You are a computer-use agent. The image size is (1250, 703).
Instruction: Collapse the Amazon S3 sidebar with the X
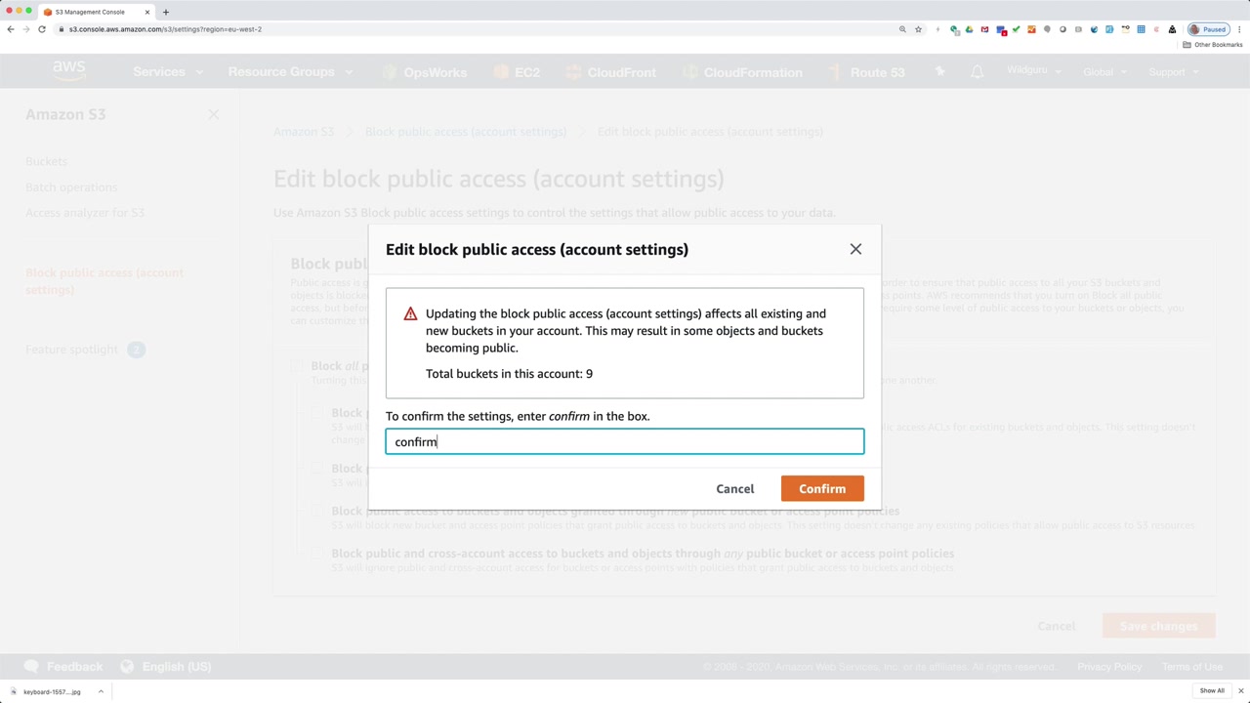[x=214, y=114]
